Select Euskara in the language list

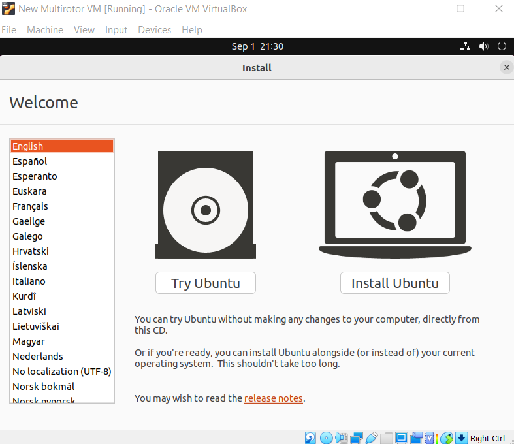click(x=62, y=191)
